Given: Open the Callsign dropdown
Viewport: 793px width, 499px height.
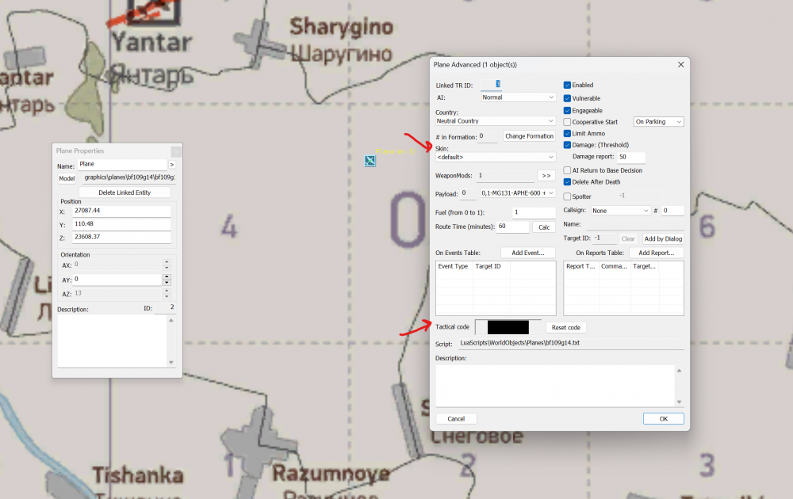Looking at the screenshot, I should tap(619, 211).
